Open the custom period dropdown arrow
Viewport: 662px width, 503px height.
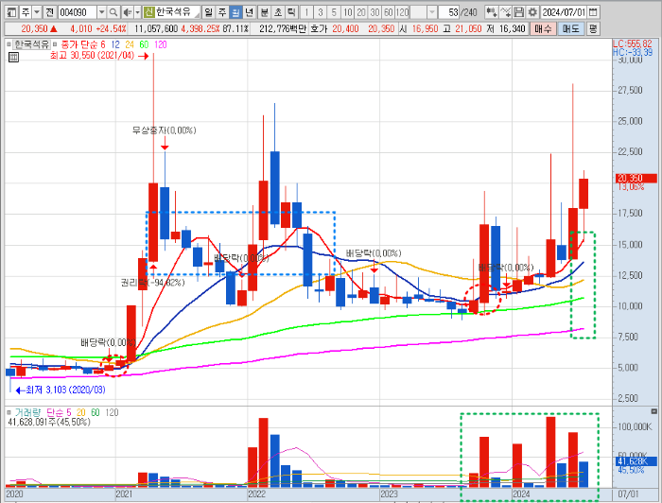432,12
